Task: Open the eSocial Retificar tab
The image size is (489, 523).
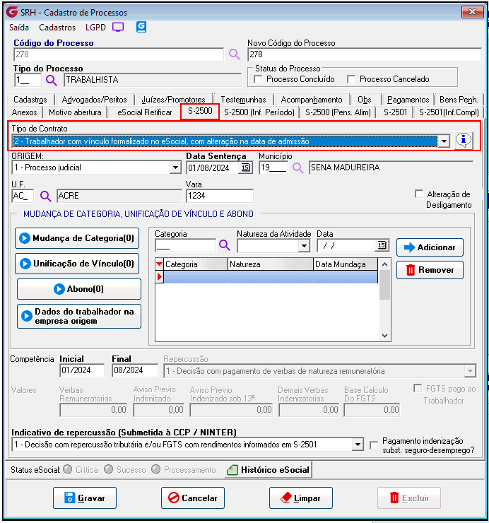Action: (145, 112)
